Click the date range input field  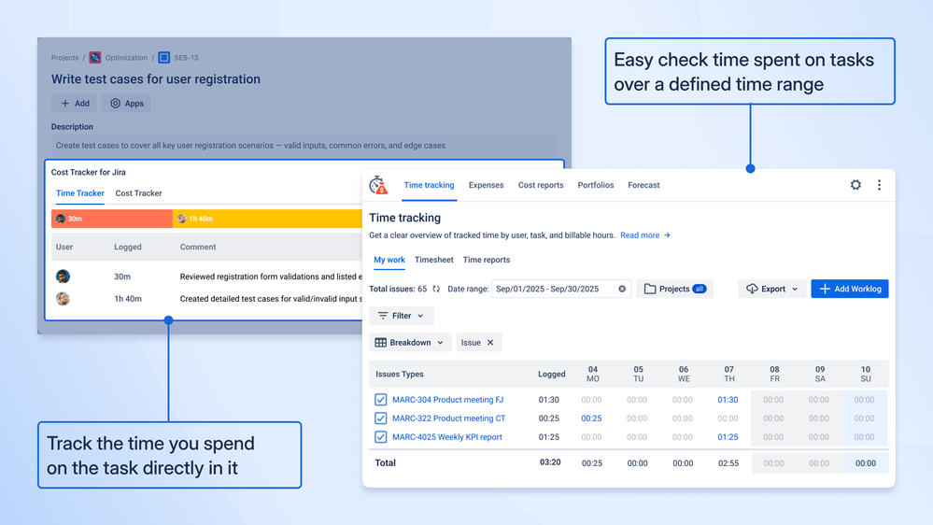(x=561, y=289)
